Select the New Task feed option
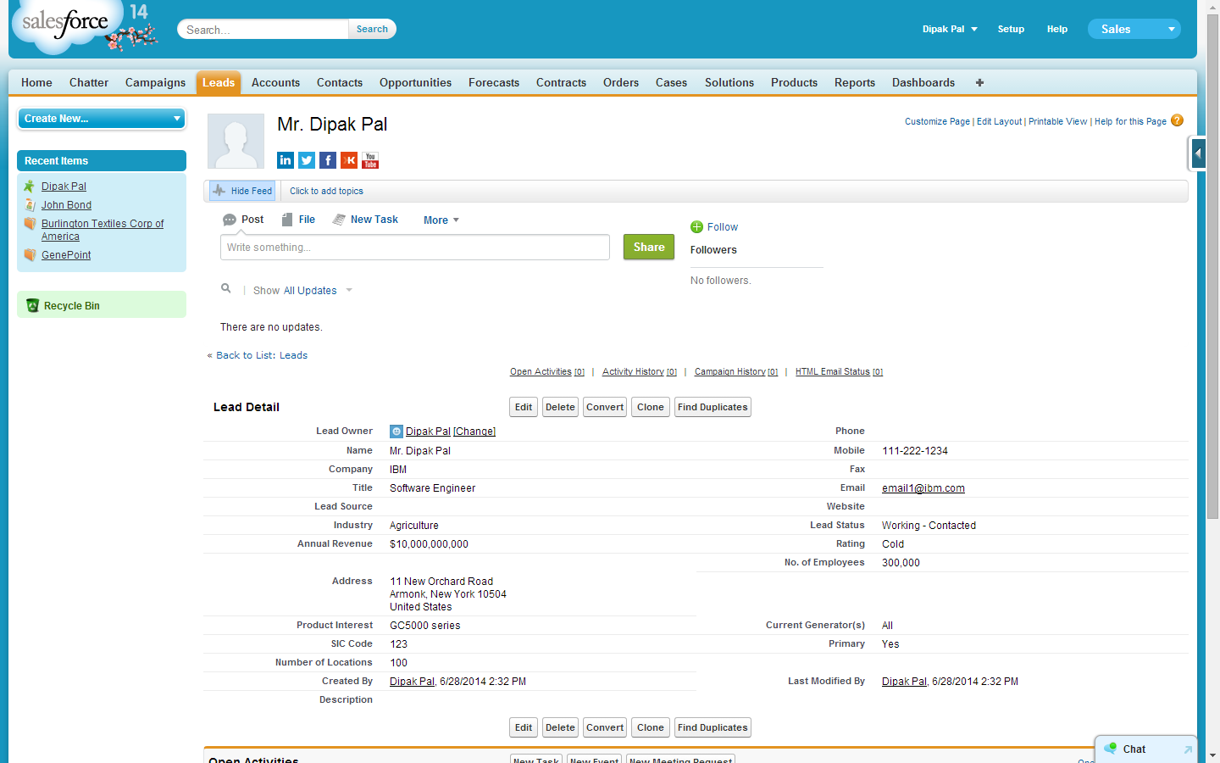Screen dimensions: 1220x763 tap(365, 220)
